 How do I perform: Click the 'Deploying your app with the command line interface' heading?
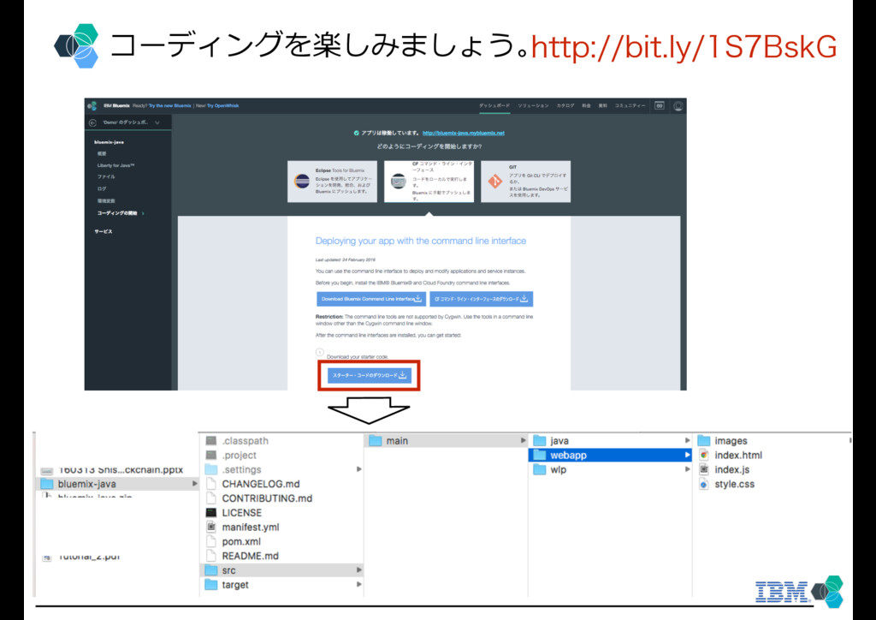tap(421, 241)
